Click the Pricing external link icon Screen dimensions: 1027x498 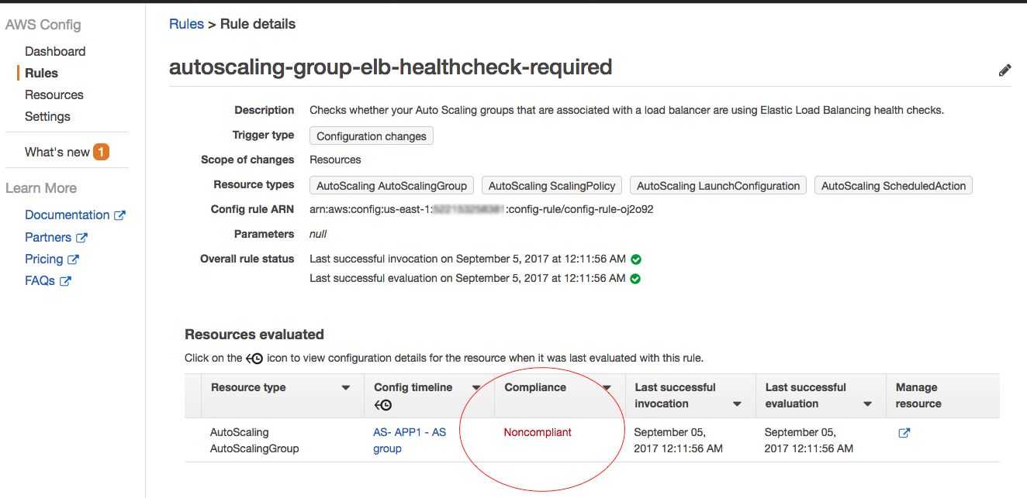[73, 259]
